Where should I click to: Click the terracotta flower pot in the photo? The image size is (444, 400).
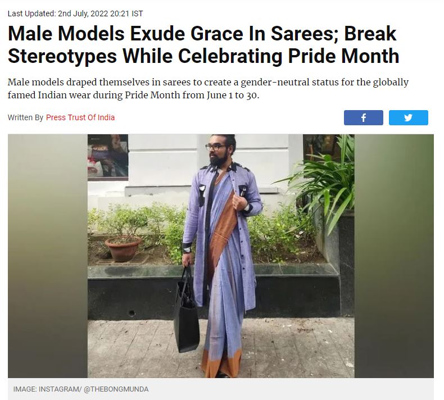[123, 248]
